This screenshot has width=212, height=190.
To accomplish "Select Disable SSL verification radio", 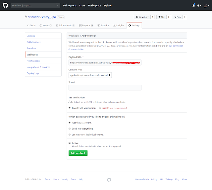I will click(x=100, y=108).
